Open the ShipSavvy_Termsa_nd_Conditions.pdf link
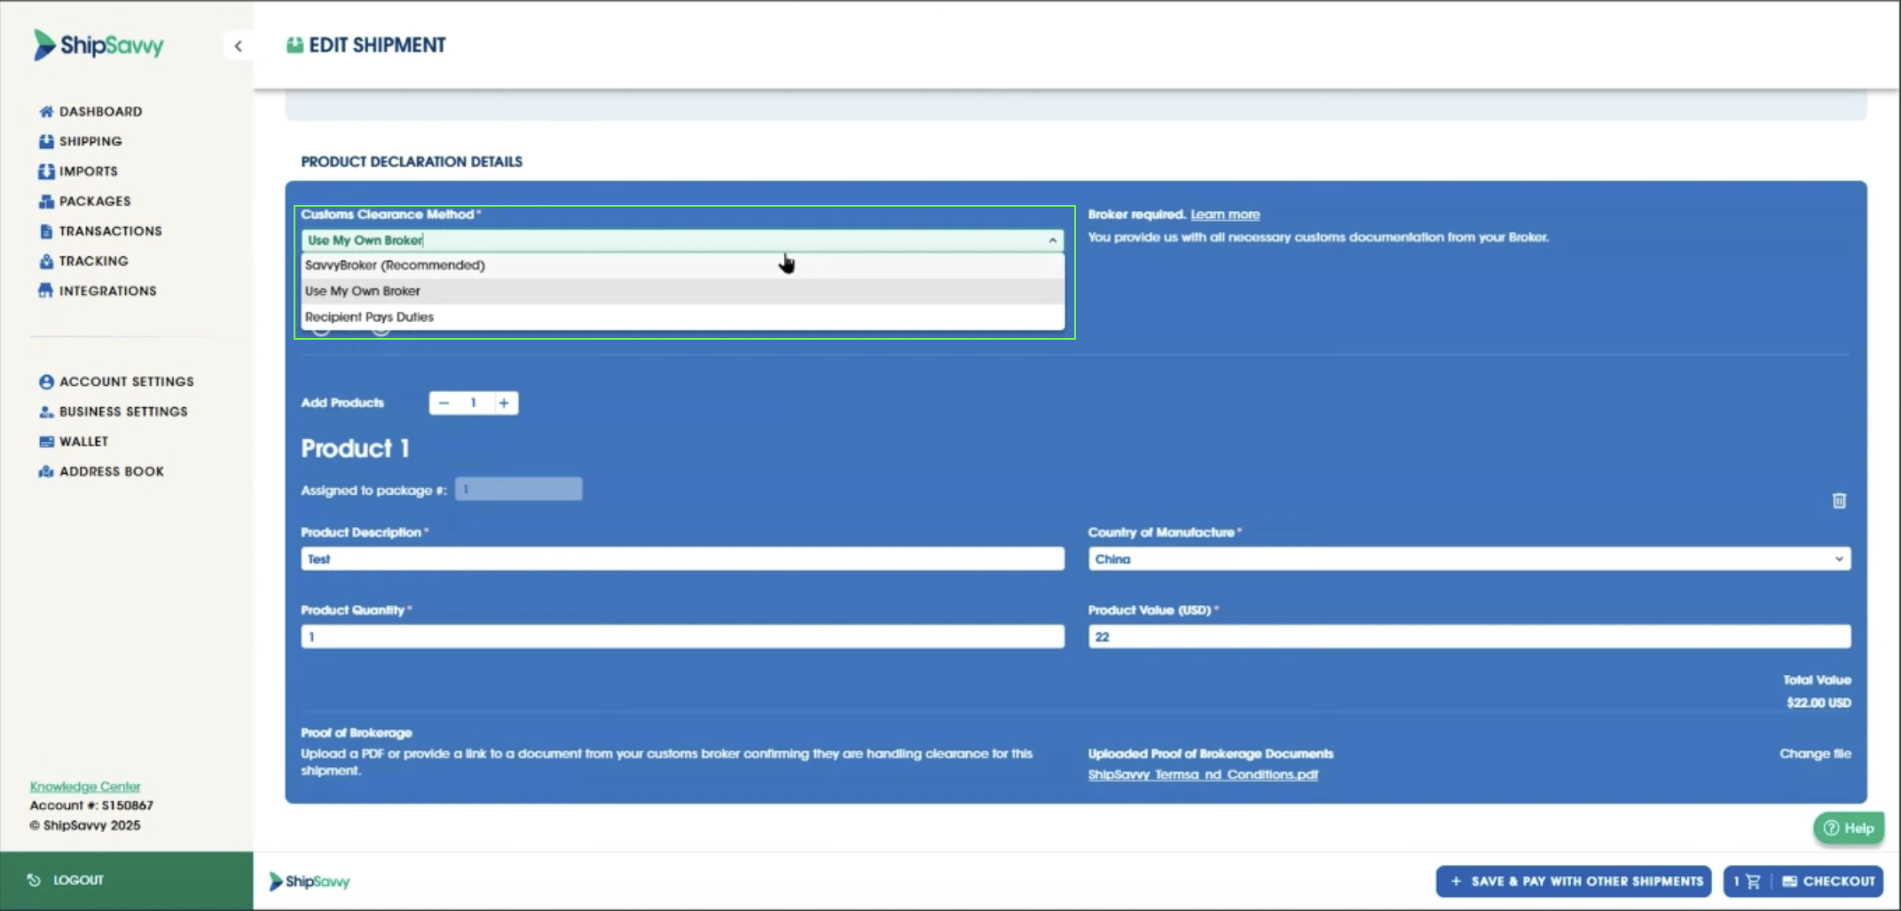 (1203, 774)
